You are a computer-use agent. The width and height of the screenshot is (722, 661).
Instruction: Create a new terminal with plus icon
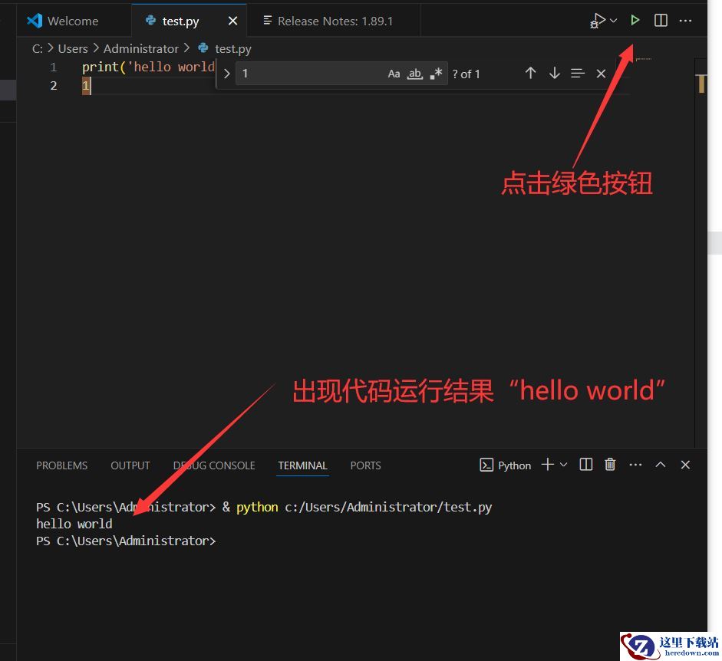coord(548,465)
